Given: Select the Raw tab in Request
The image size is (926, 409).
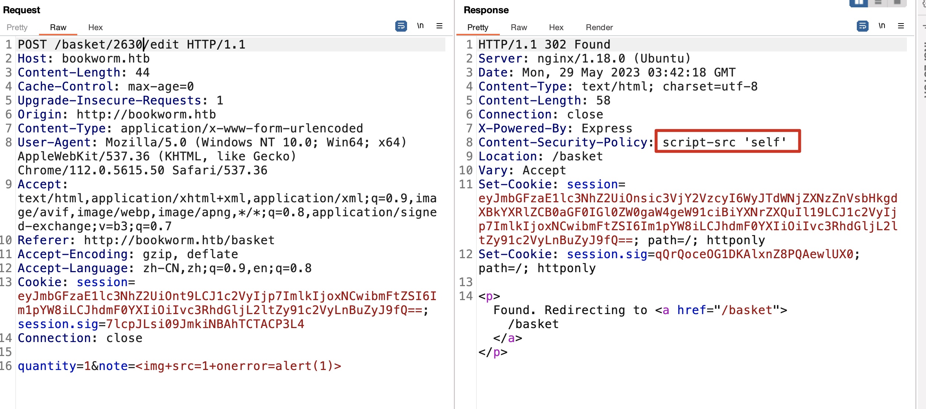Looking at the screenshot, I should click(x=58, y=28).
